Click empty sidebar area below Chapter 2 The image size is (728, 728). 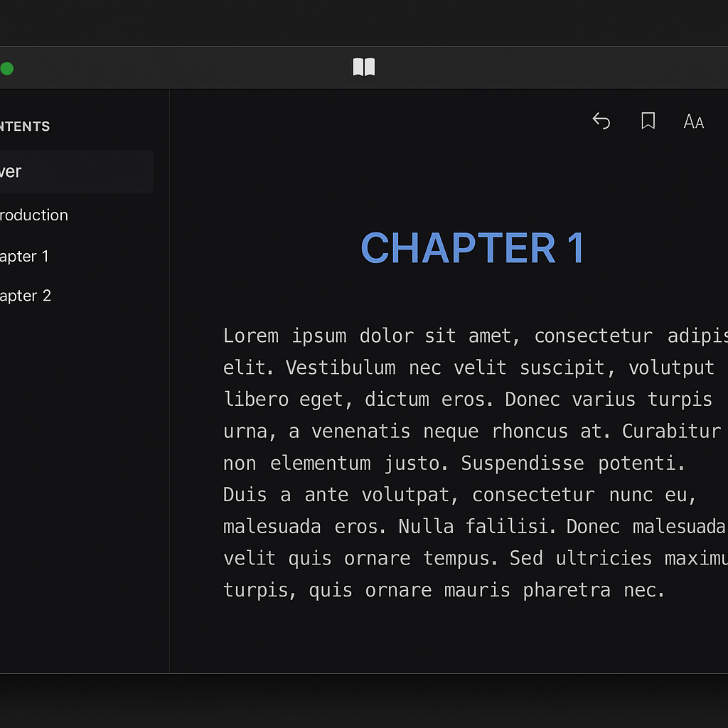point(78,462)
